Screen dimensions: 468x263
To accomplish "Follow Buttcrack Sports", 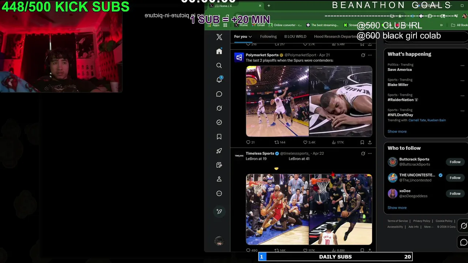I will tap(455, 162).
